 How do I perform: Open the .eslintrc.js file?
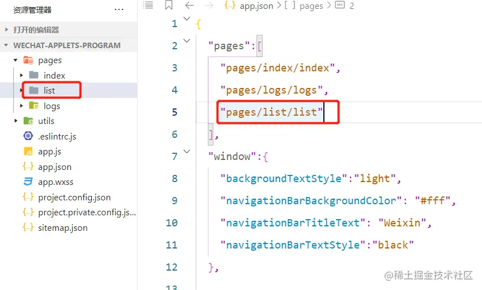57,136
